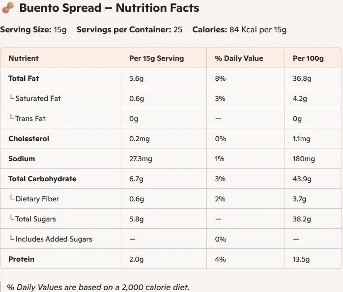The image size is (343, 292).
Task: Select the Per 15g Serving column header
Action: [156, 58]
